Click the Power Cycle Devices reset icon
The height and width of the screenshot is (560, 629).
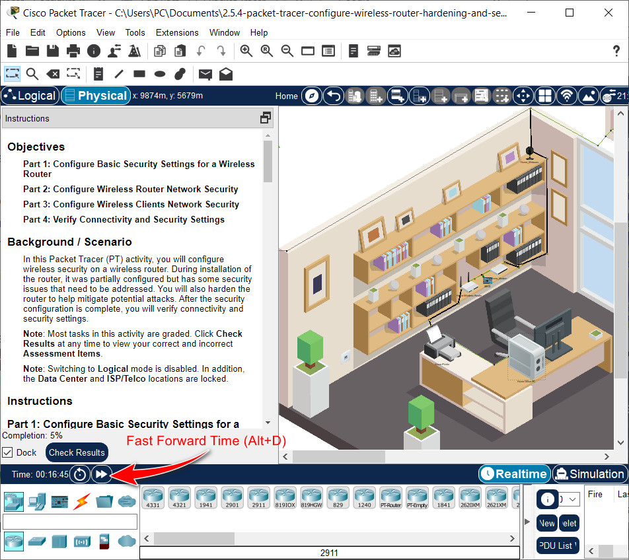coord(80,474)
